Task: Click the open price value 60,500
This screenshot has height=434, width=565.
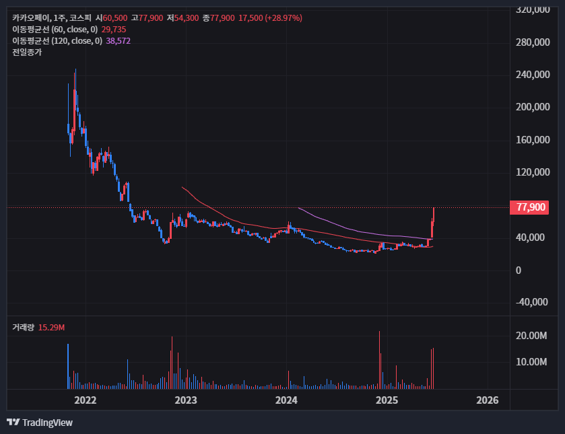Action: (115, 18)
